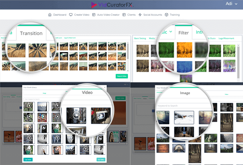This screenshot has width=243, height=165.
Task: Click the Keyword to Search field
Action: click(x=180, y=106)
